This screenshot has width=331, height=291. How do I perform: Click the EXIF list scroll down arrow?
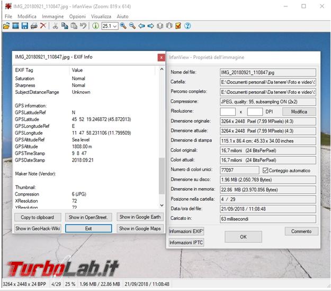pos(162,205)
